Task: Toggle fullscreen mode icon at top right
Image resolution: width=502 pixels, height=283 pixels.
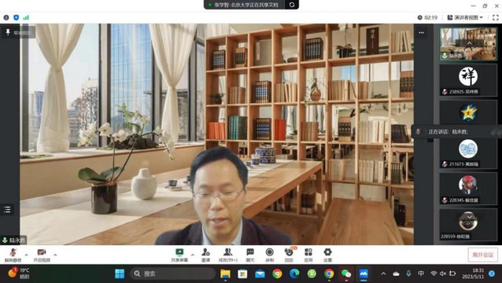Action: 495,17
